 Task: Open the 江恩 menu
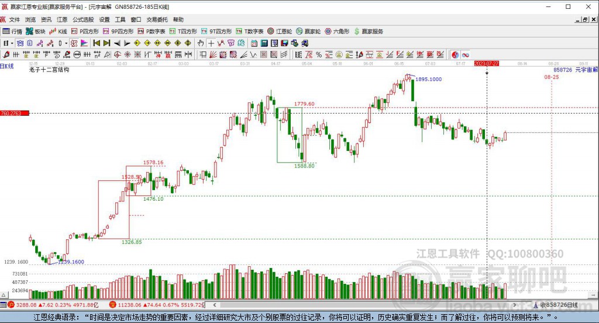(62, 19)
